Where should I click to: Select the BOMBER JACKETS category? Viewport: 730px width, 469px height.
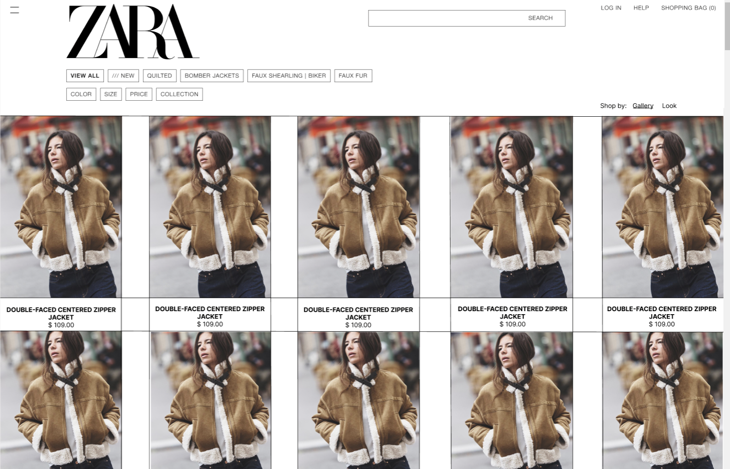(212, 76)
